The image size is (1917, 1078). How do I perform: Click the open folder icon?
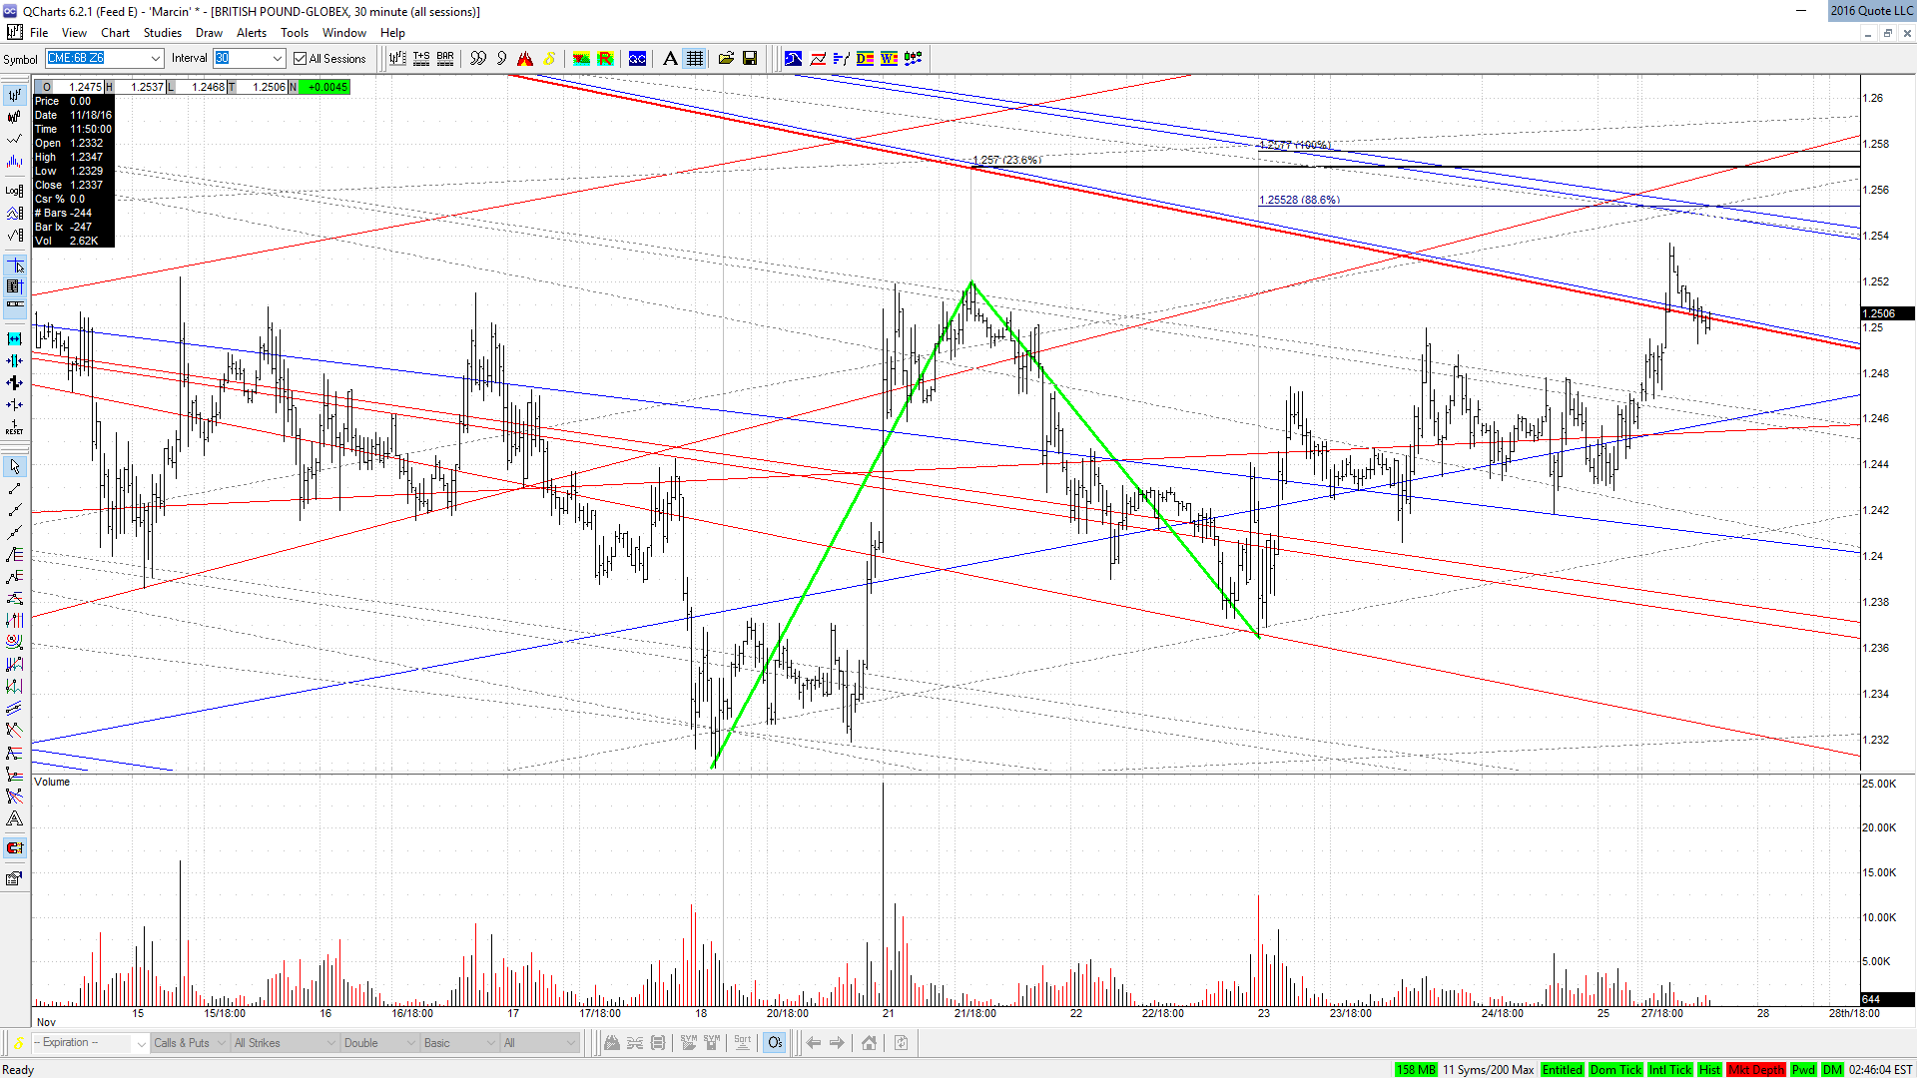pyautogui.click(x=726, y=59)
